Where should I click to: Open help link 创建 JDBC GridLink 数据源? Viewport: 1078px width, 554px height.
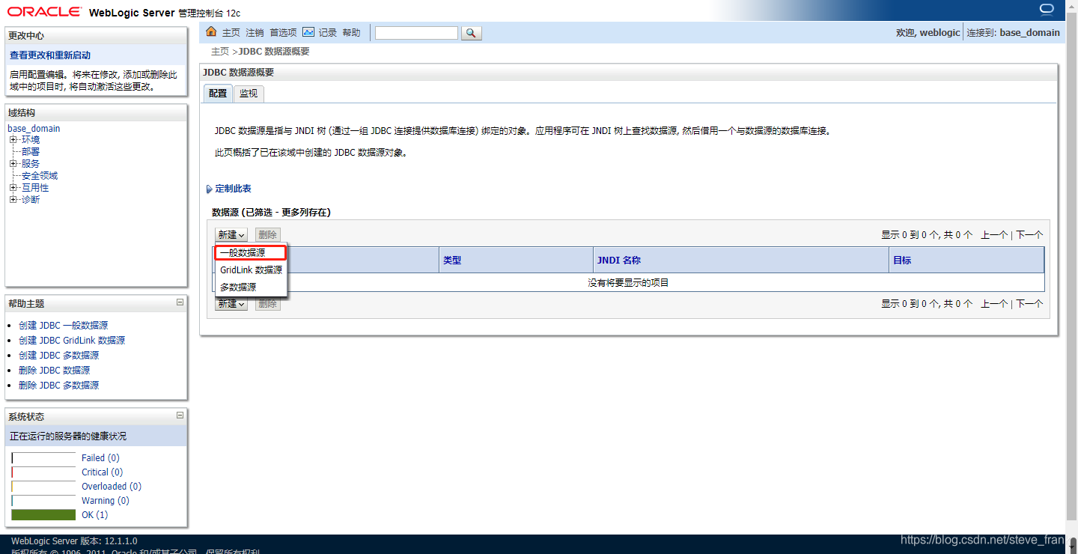[72, 341]
